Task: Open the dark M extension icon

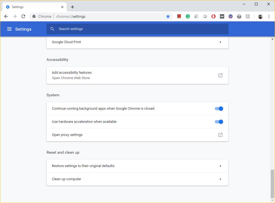Action: click(x=222, y=16)
